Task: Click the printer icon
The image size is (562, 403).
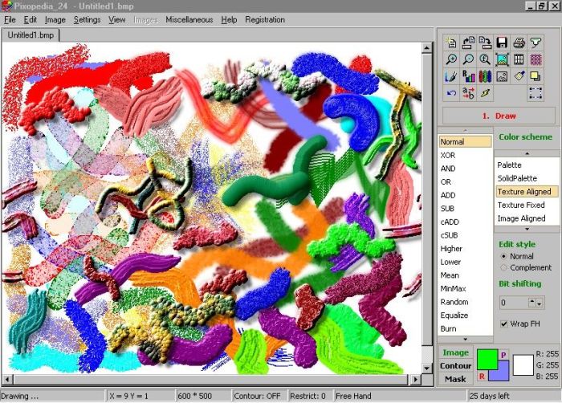Action: pos(519,43)
